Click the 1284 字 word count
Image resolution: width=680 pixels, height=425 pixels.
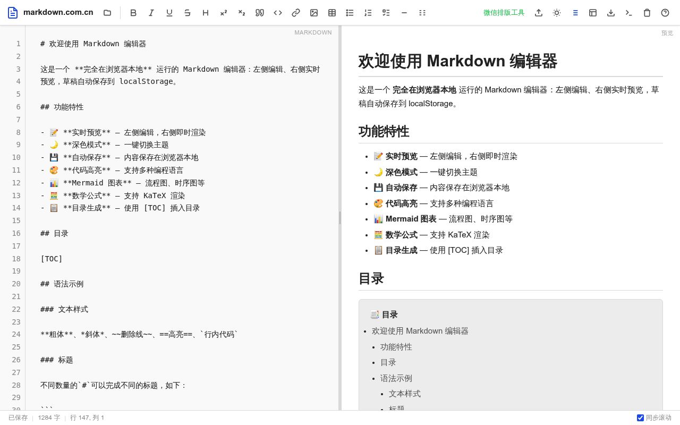pos(49,418)
